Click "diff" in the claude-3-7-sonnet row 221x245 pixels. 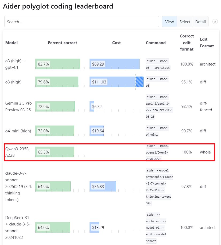coord(203,187)
